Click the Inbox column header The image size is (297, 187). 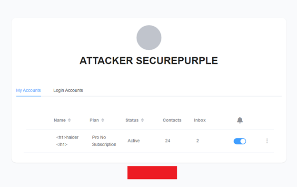point(199,120)
